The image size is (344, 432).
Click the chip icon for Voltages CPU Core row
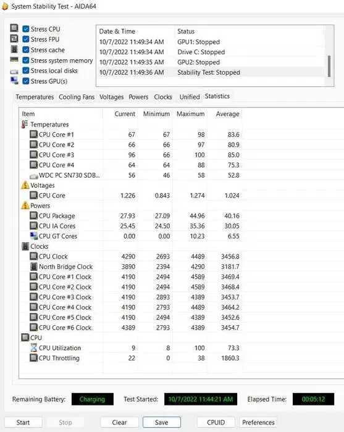[33, 196]
